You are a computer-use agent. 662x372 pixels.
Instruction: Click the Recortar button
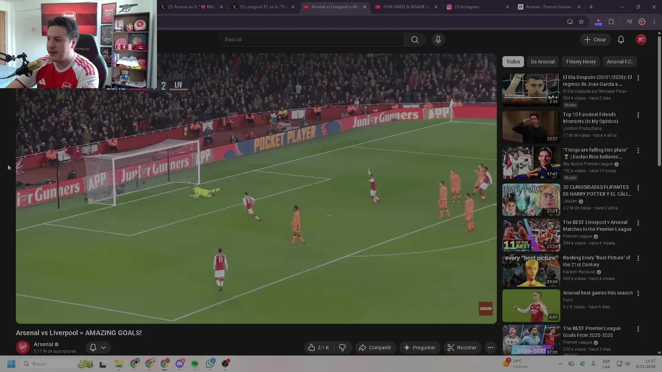tap(462, 348)
